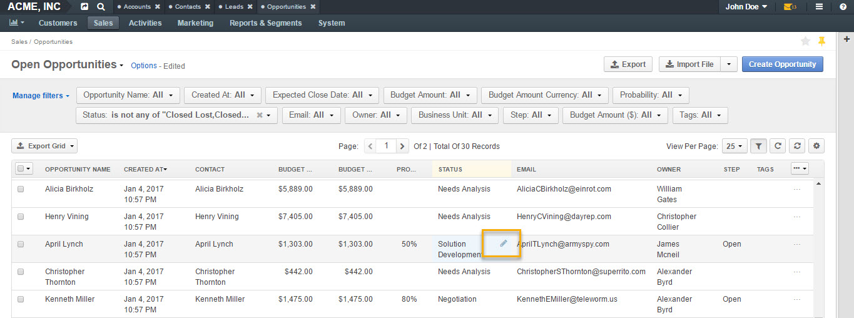
Task: Open the Manage filters dropdown
Action: 41,96
